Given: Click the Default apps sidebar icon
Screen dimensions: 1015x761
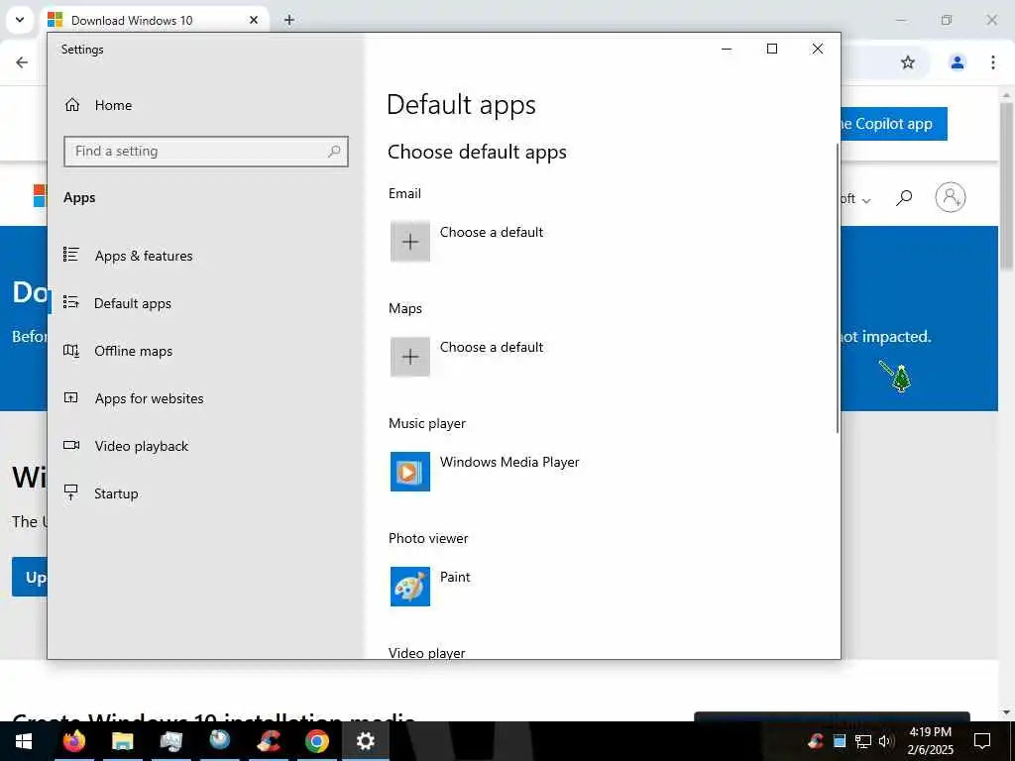Looking at the screenshot, I should tap(71, 302).
